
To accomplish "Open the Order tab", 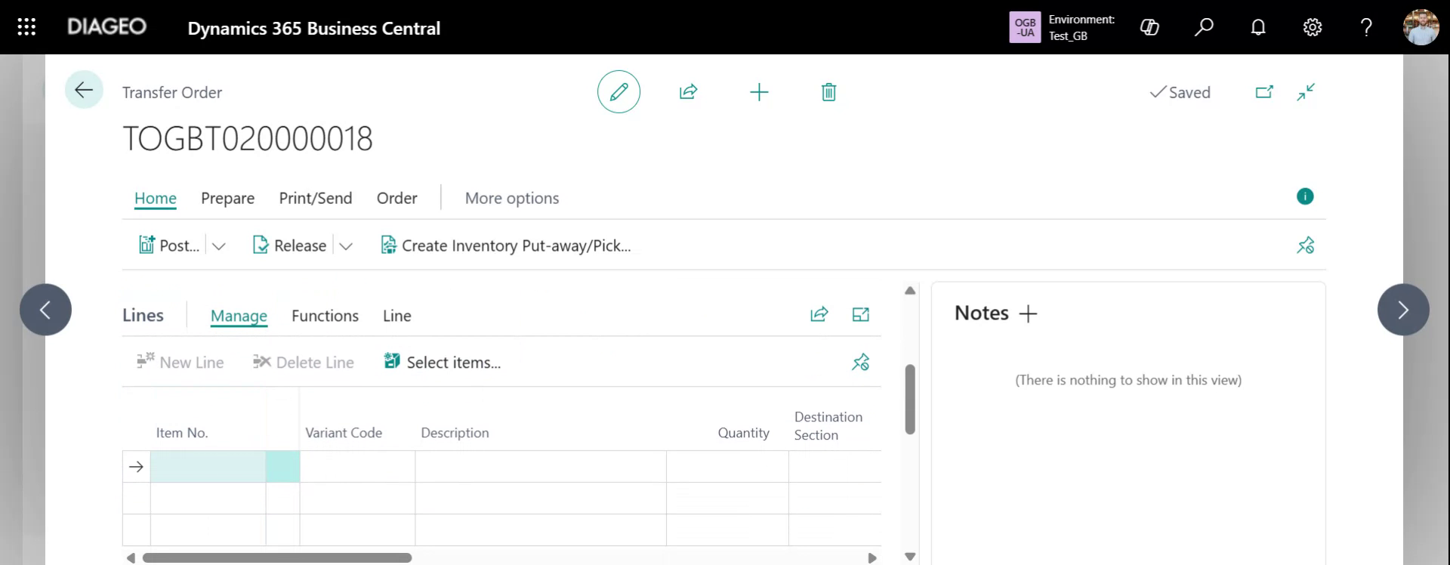I will tap(397, 198).
